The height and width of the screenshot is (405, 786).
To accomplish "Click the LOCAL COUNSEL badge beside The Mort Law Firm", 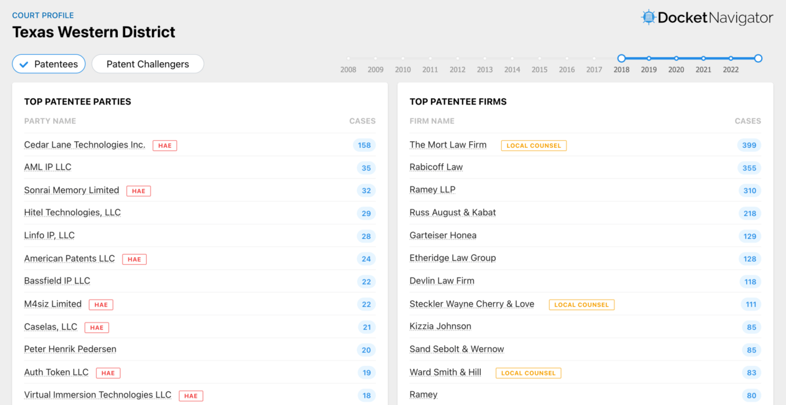I will [533, 145].
